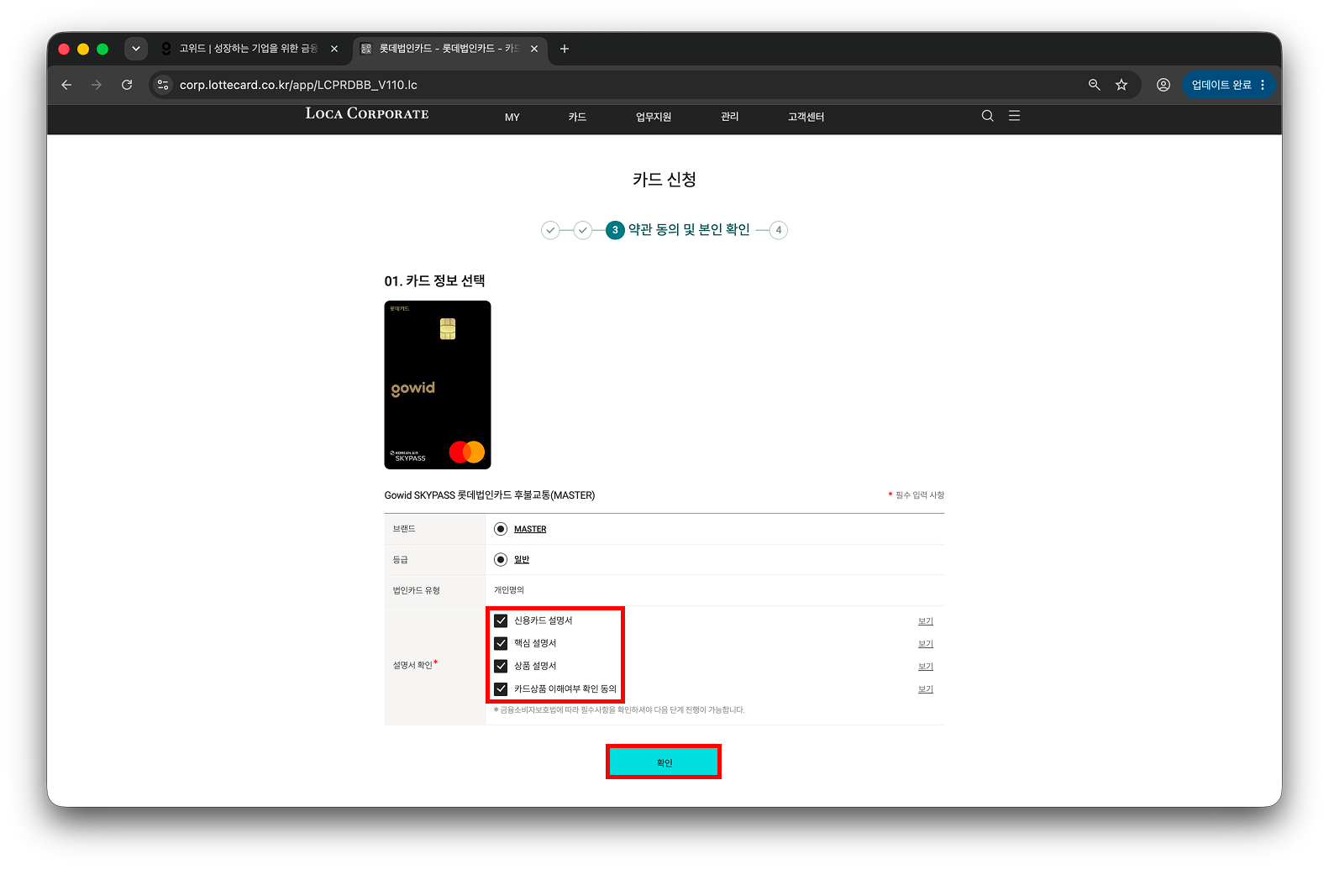Open the browser profile icon
The image size is (1329, 869).
(1164, 85)
